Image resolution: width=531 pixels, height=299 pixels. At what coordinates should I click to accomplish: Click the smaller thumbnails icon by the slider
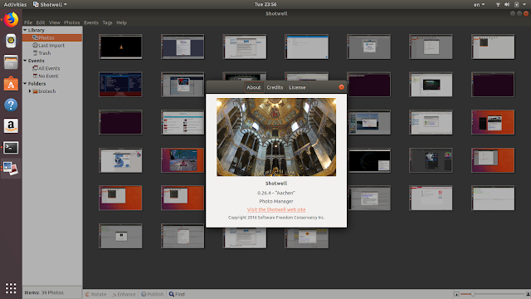tap(456, 294)
